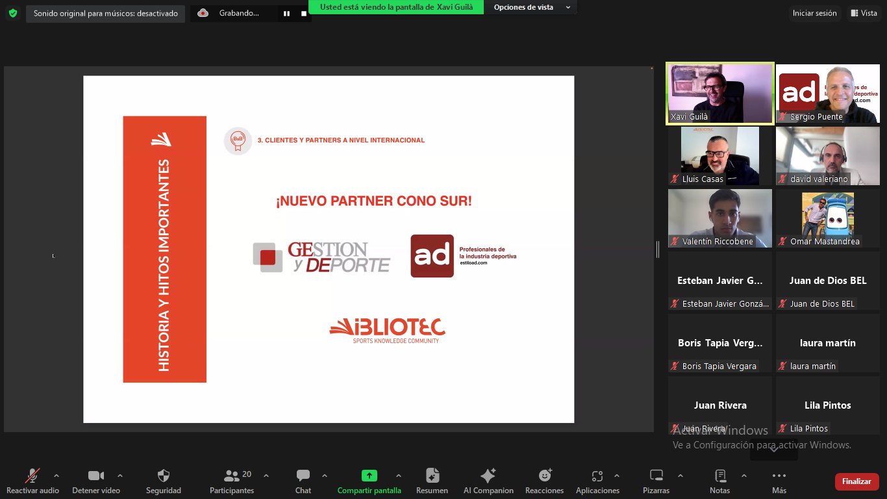
Task: Open Notas icon
Action: (720, 476)
